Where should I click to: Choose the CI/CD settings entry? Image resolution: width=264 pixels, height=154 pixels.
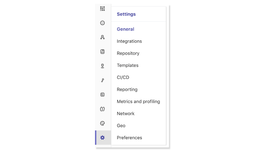(x=123, y=78)
